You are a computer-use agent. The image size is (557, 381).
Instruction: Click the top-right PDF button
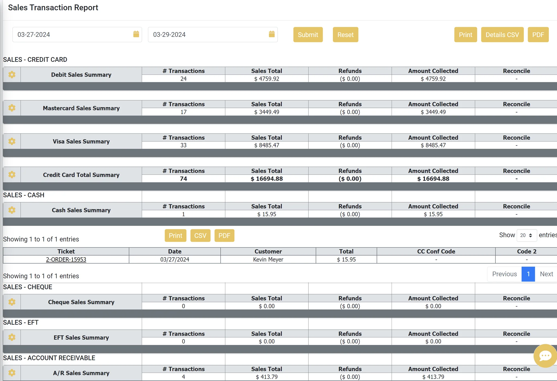click(538, 35)
